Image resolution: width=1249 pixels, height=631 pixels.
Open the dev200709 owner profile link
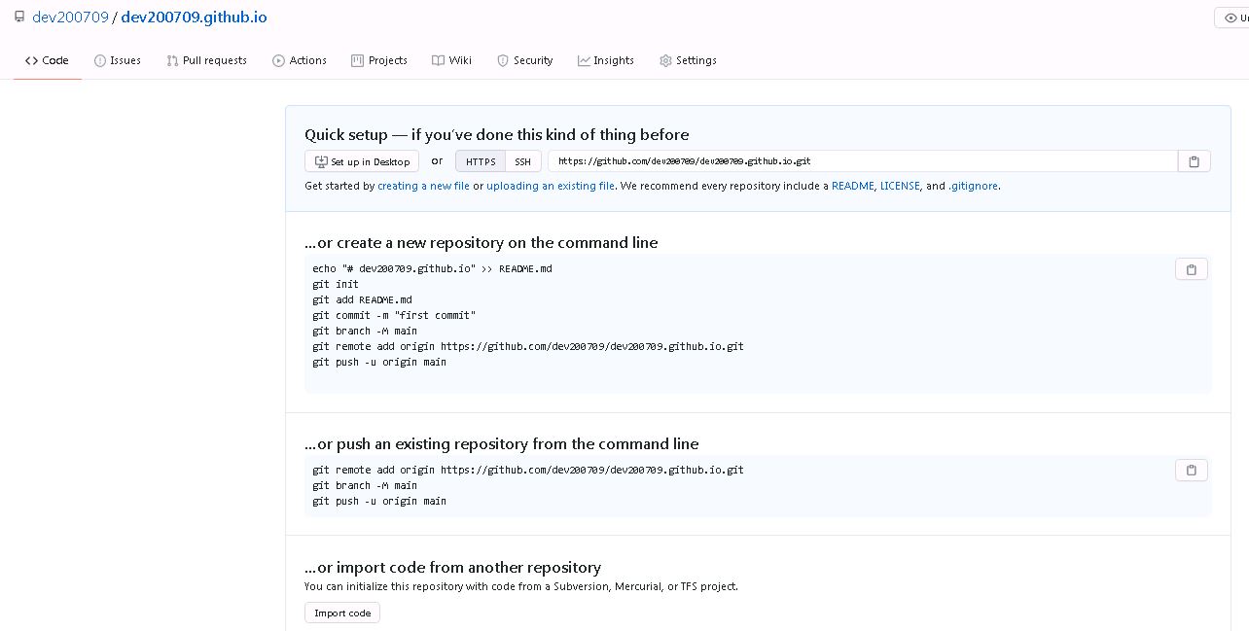click(x=70, y=18)
